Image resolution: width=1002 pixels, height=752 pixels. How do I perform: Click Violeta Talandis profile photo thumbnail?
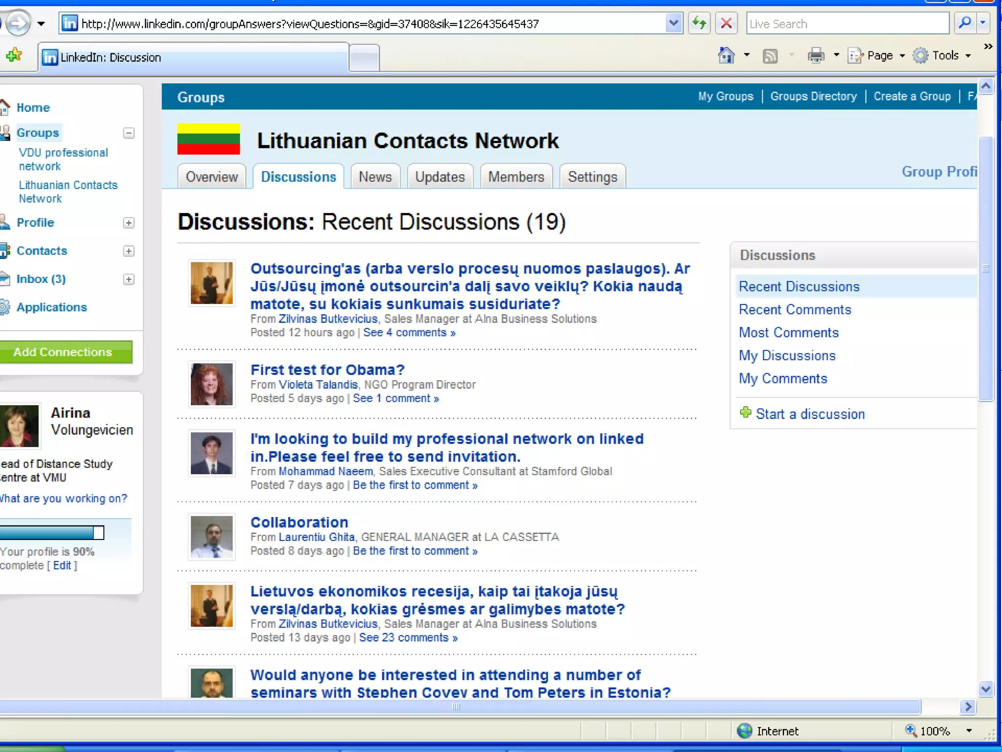pyautogui.click(x=211, y=384)
